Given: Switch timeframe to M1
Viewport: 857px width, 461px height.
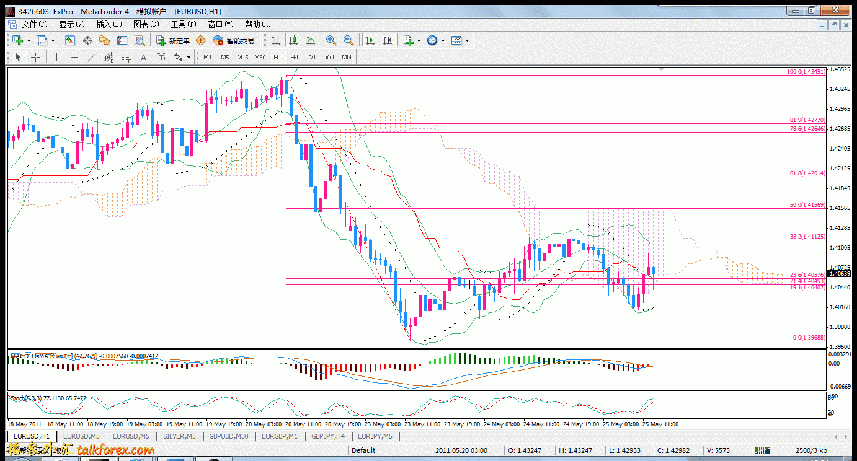Looking at the screenshot, I should [208, 57].
